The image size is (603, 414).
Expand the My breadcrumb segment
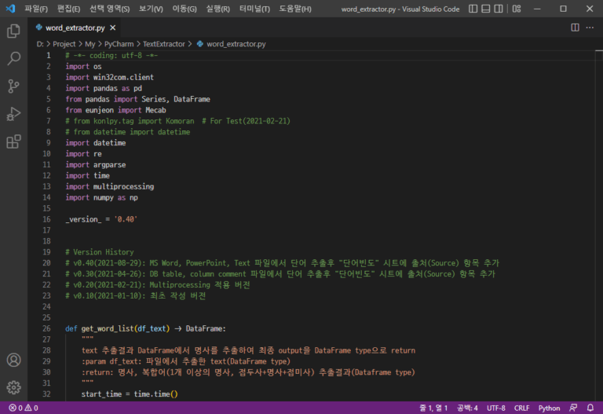pos(90,44)
